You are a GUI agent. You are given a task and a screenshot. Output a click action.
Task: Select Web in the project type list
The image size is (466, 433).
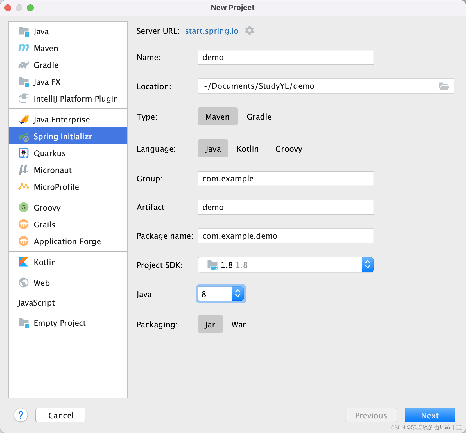click(x=68, y=283)
